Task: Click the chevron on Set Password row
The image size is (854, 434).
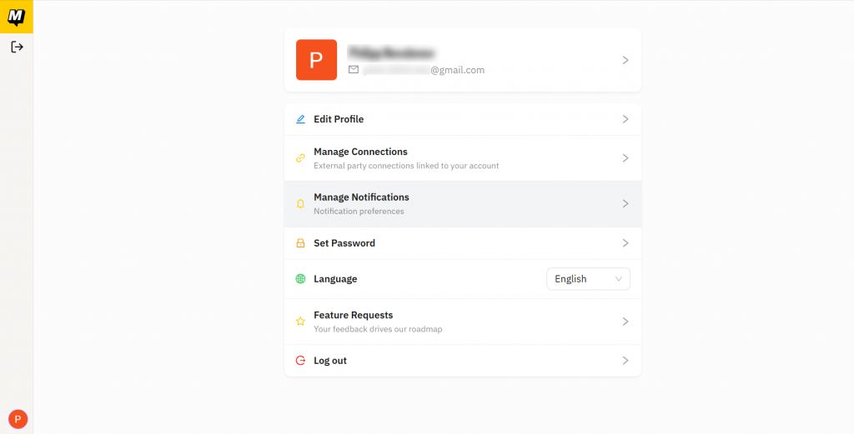Action: [x=625, y=243]
